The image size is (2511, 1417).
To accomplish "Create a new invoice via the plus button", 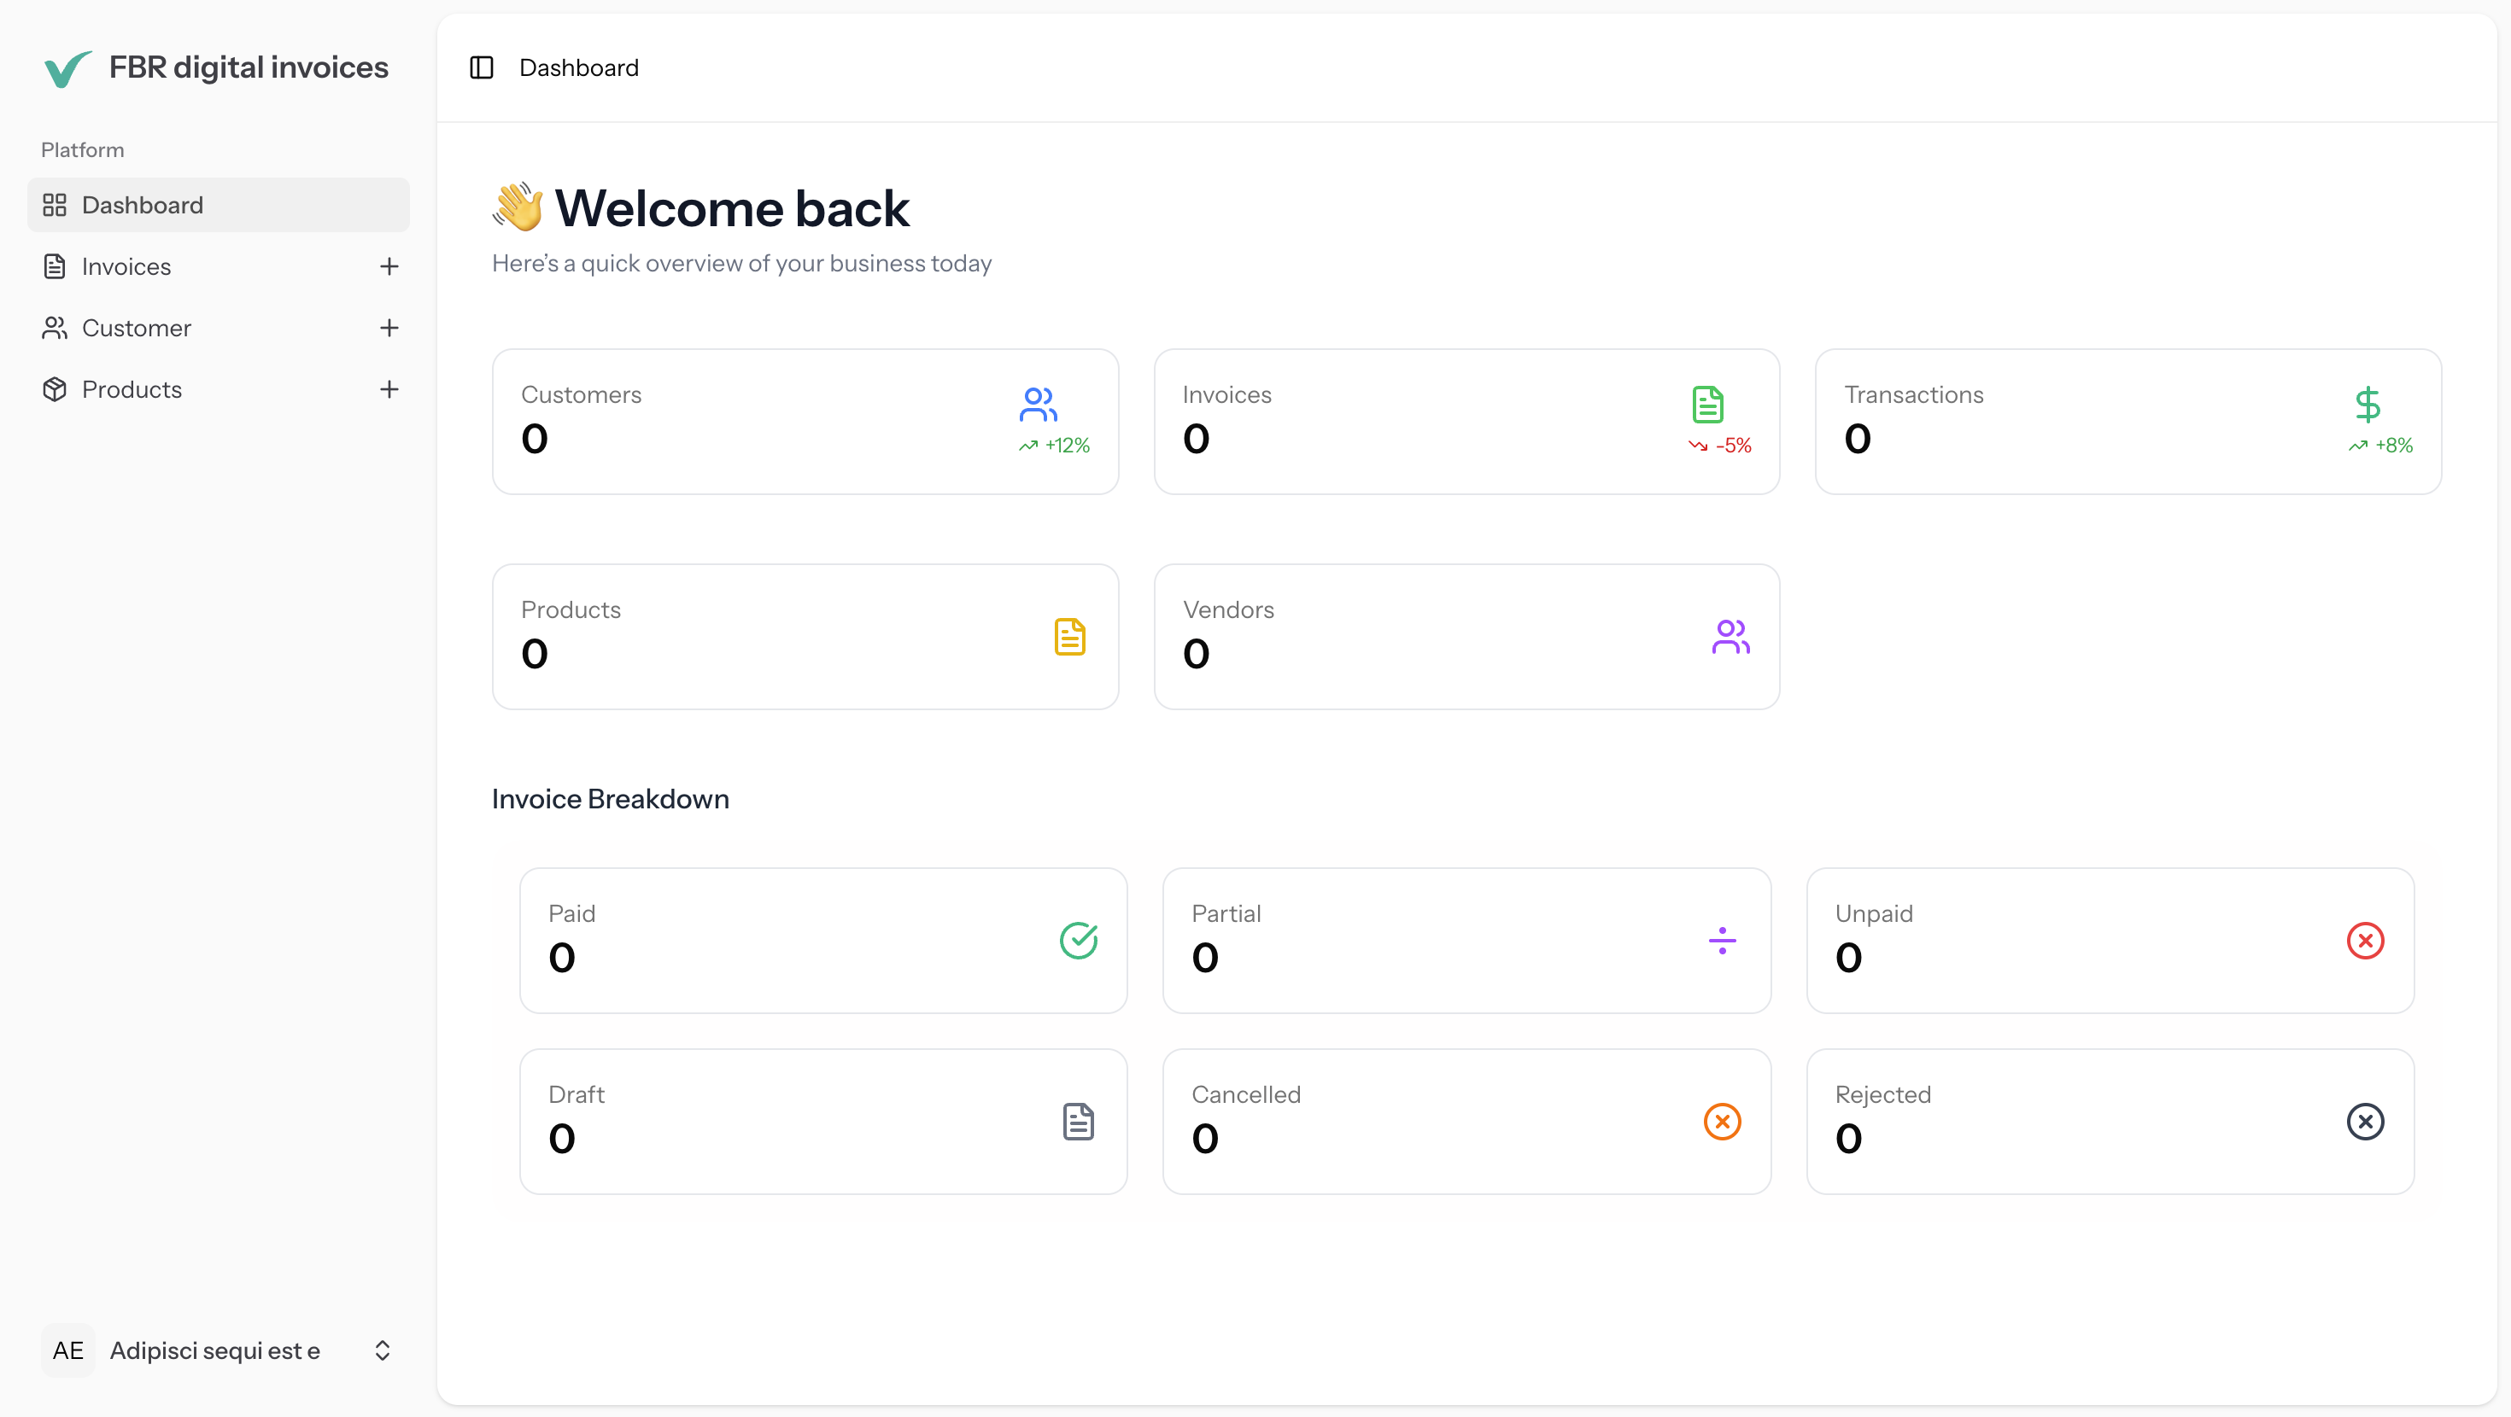I will pyautogui.click(x=389, y=266).
